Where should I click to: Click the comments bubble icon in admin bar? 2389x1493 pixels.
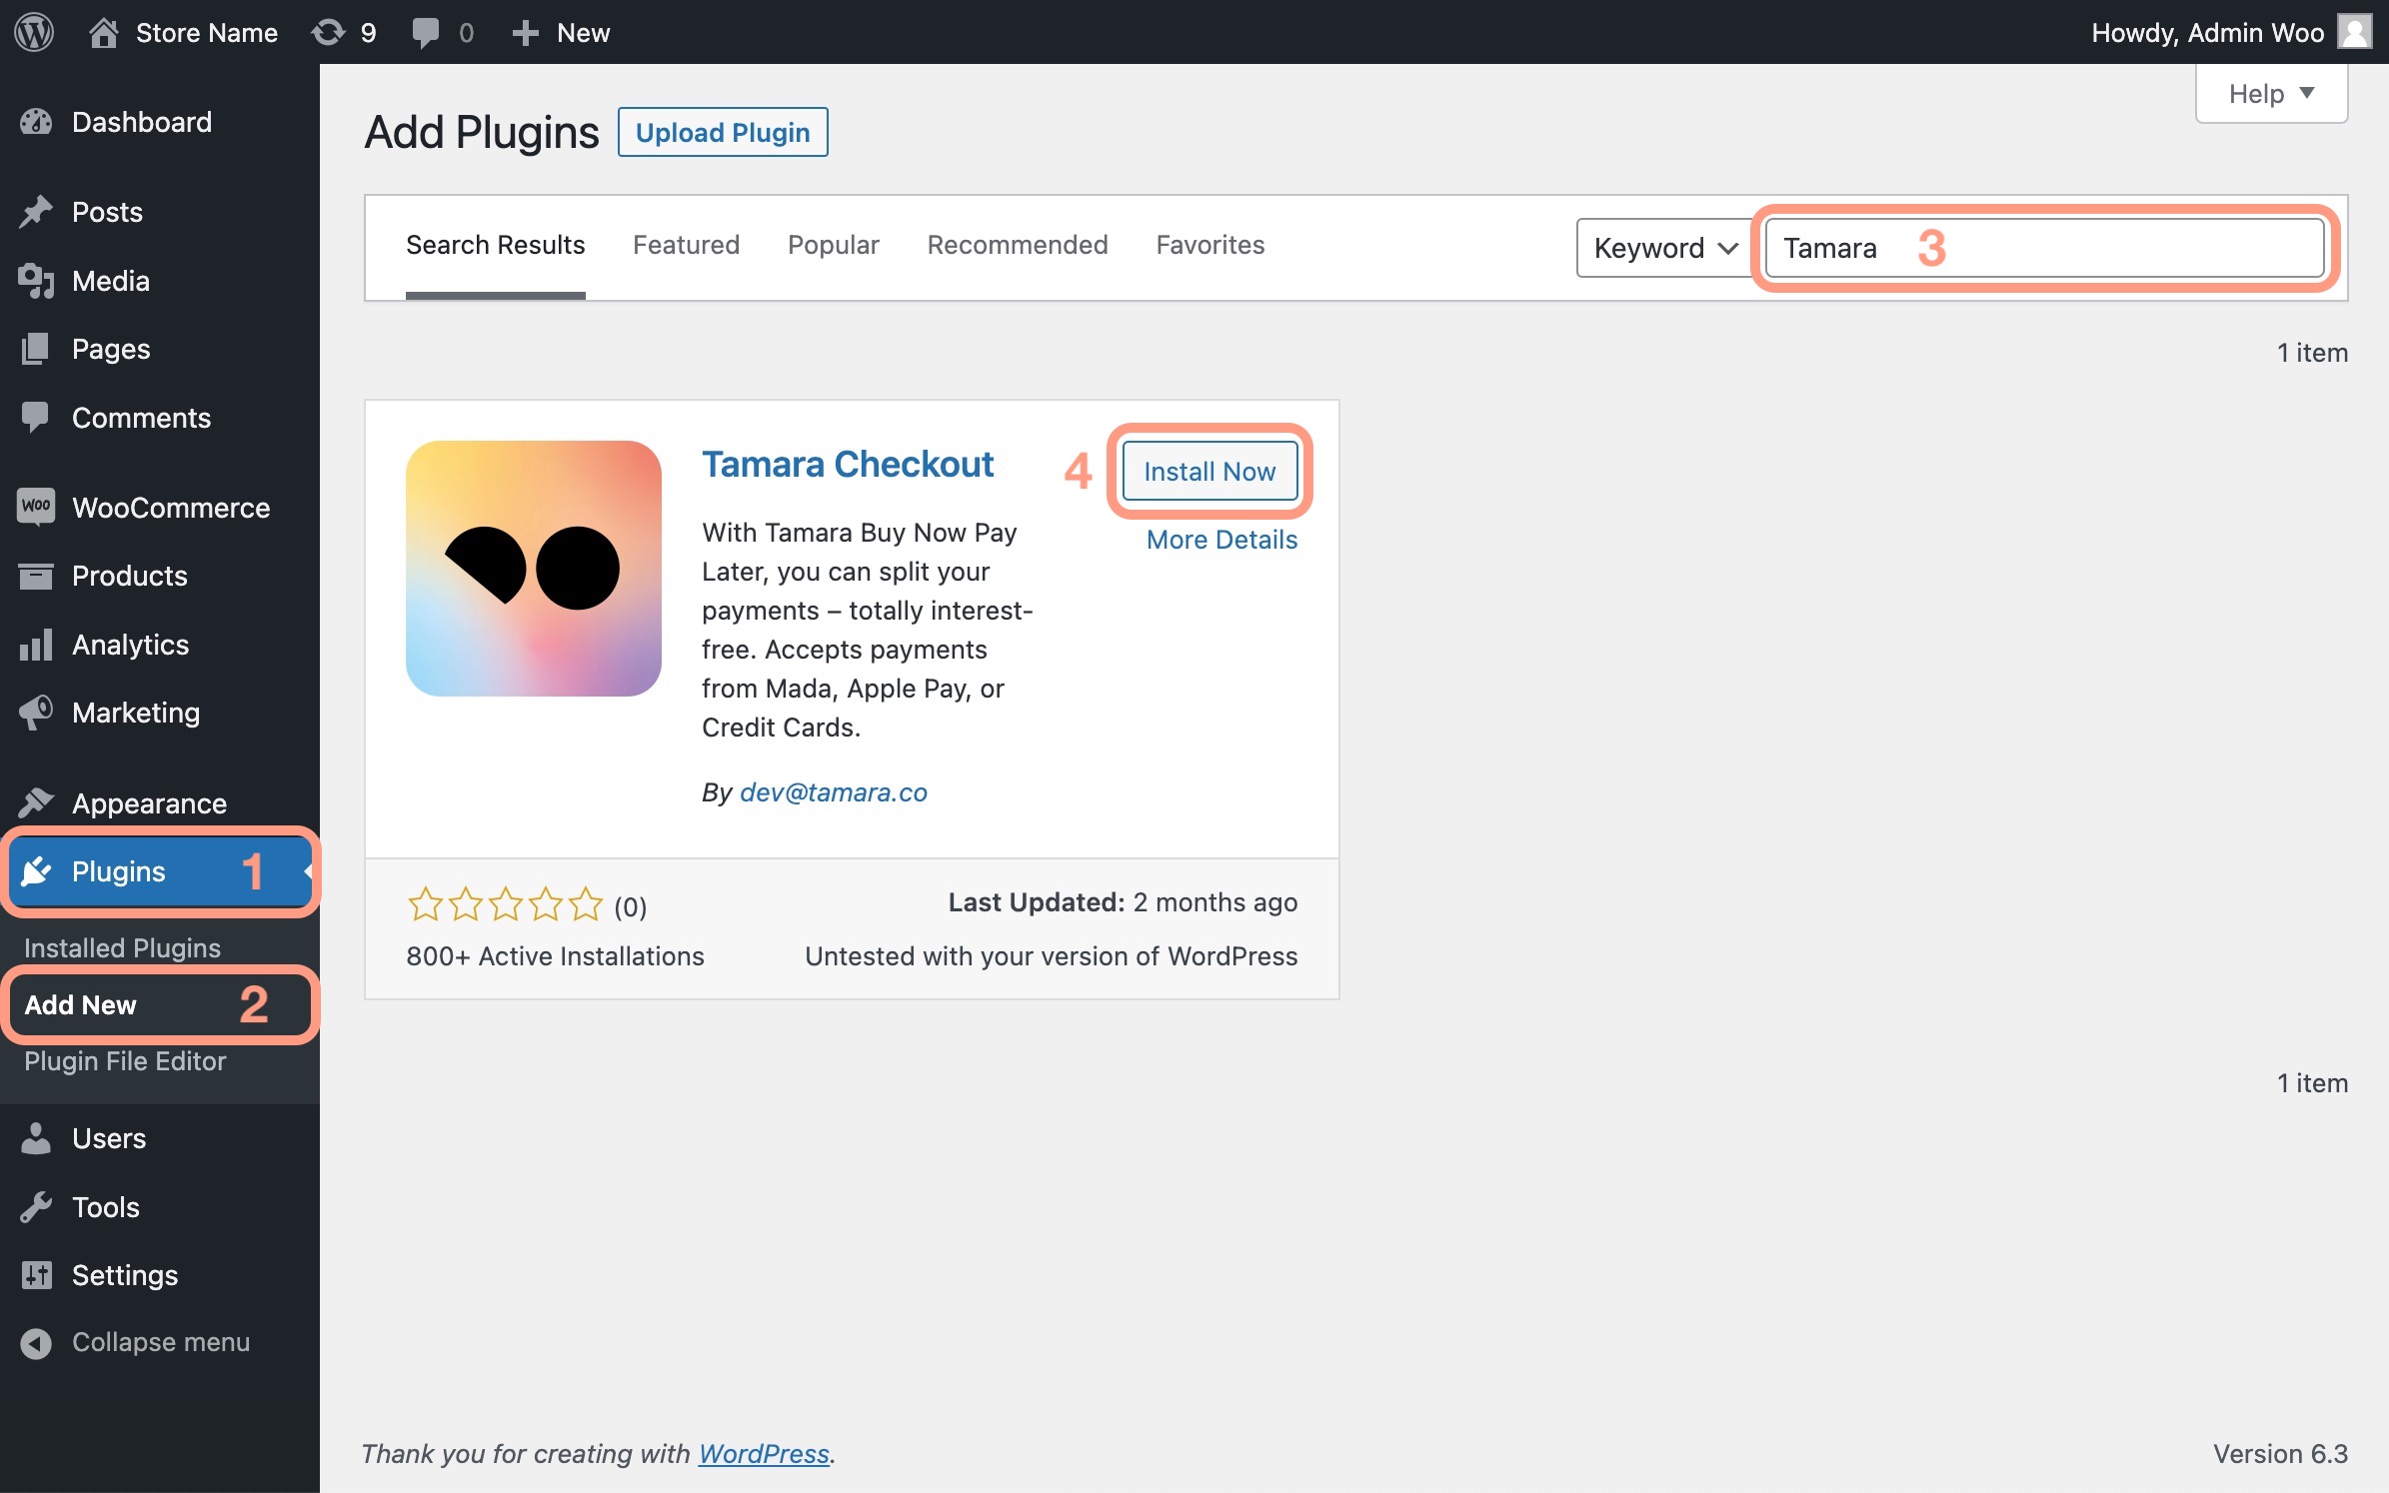[425, 32]
